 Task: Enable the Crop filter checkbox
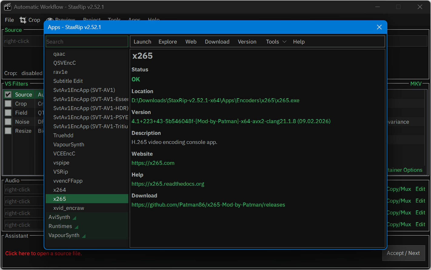8,104
